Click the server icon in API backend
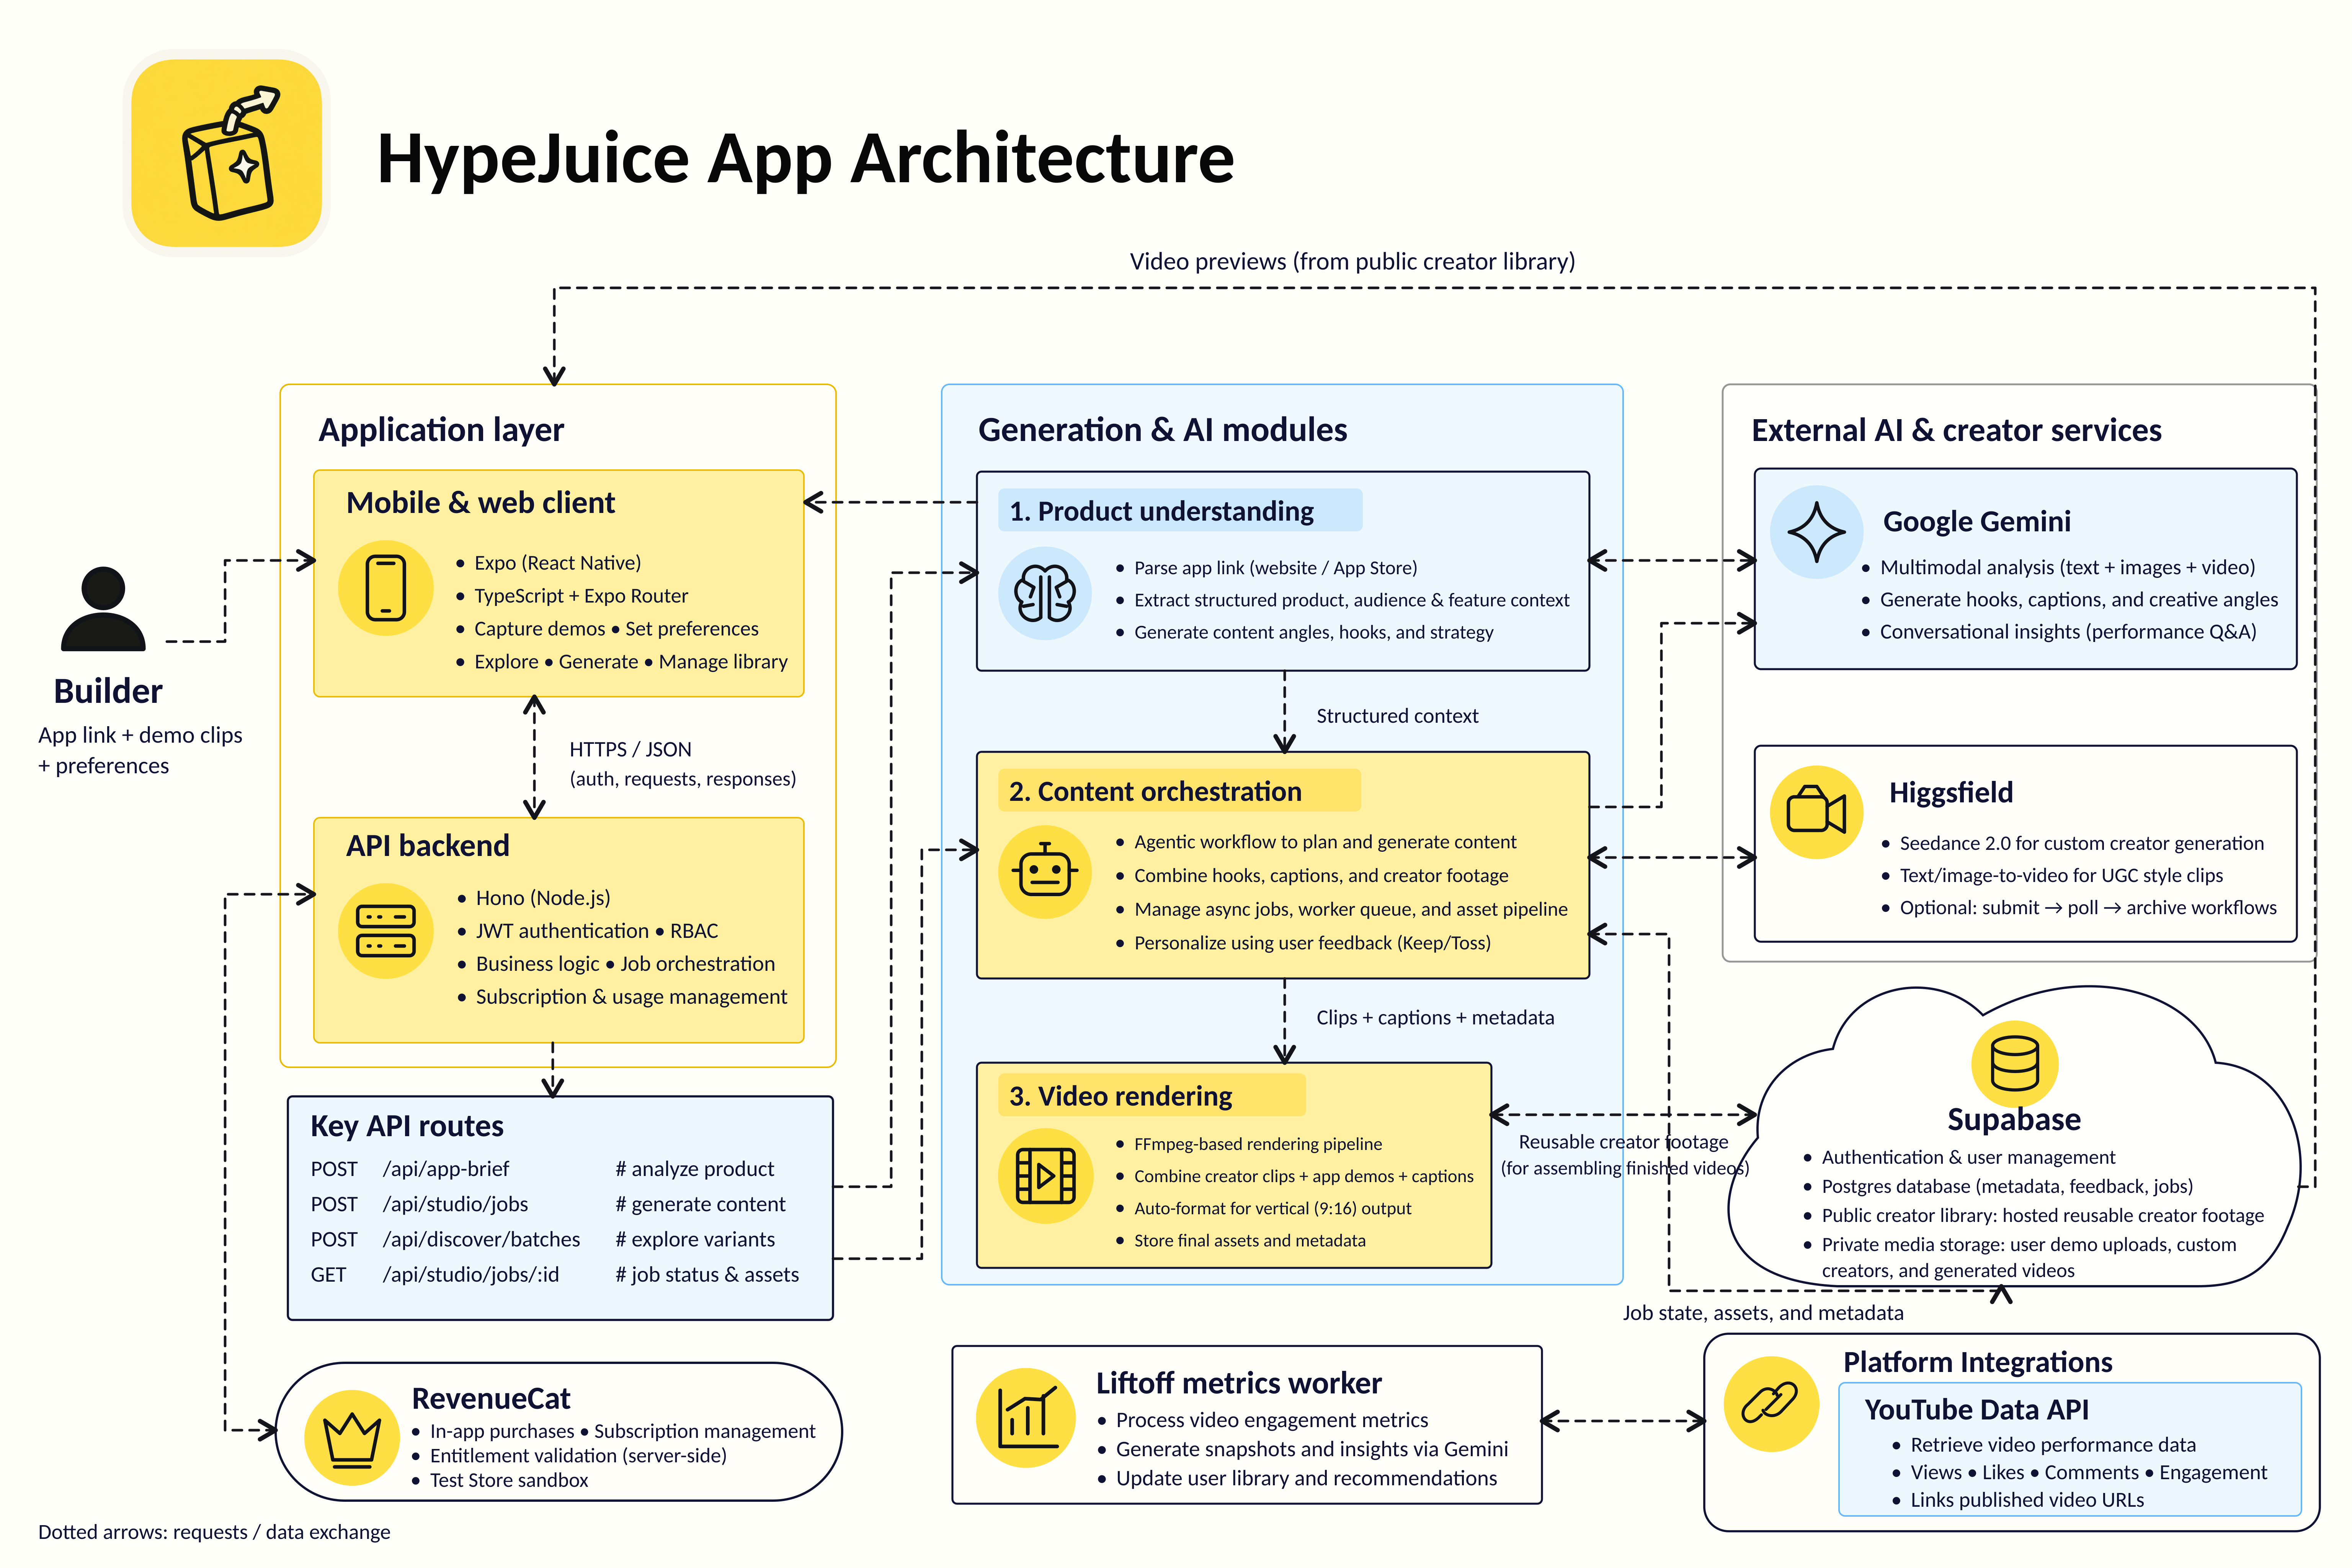 [385, 931]
